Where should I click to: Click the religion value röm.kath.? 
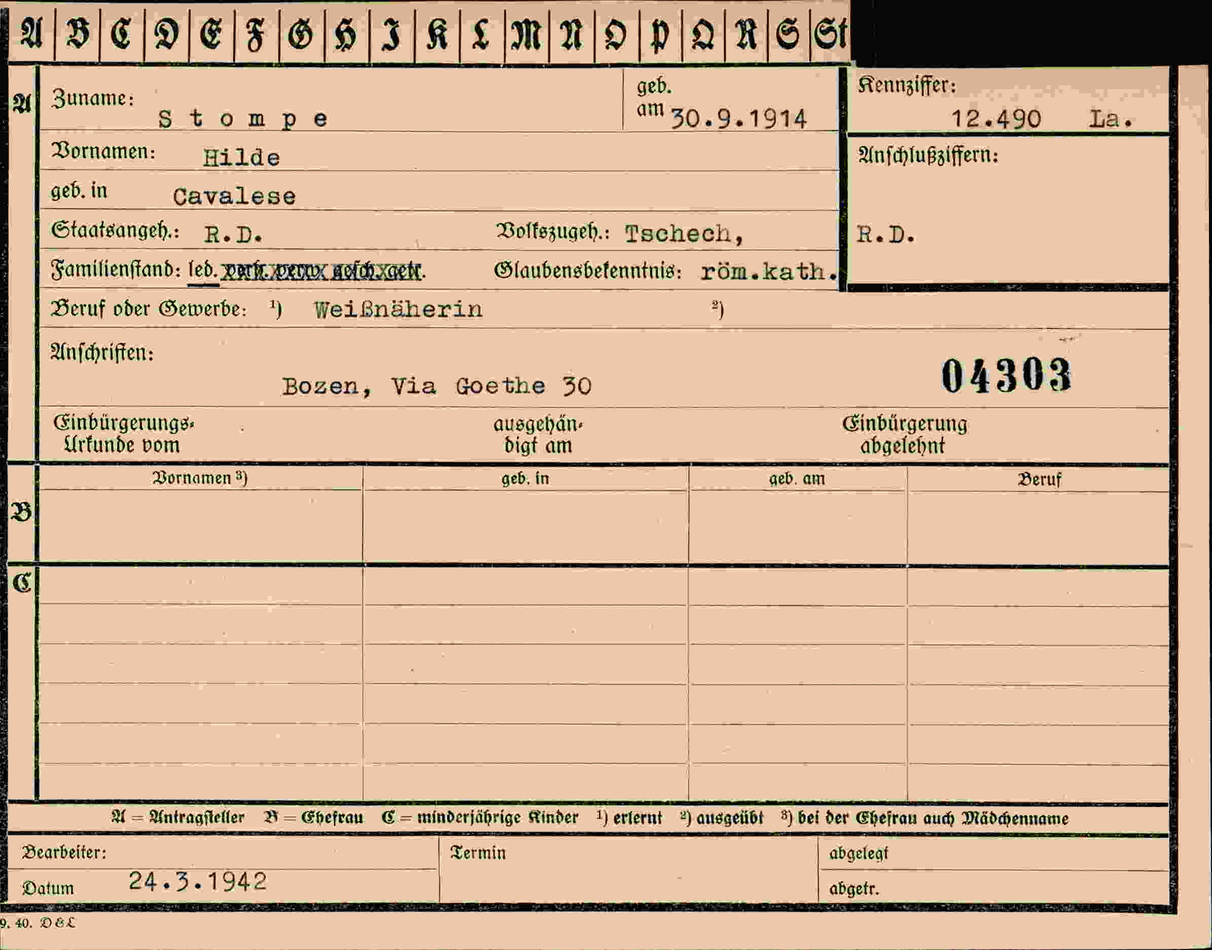(x=769, y=271)
